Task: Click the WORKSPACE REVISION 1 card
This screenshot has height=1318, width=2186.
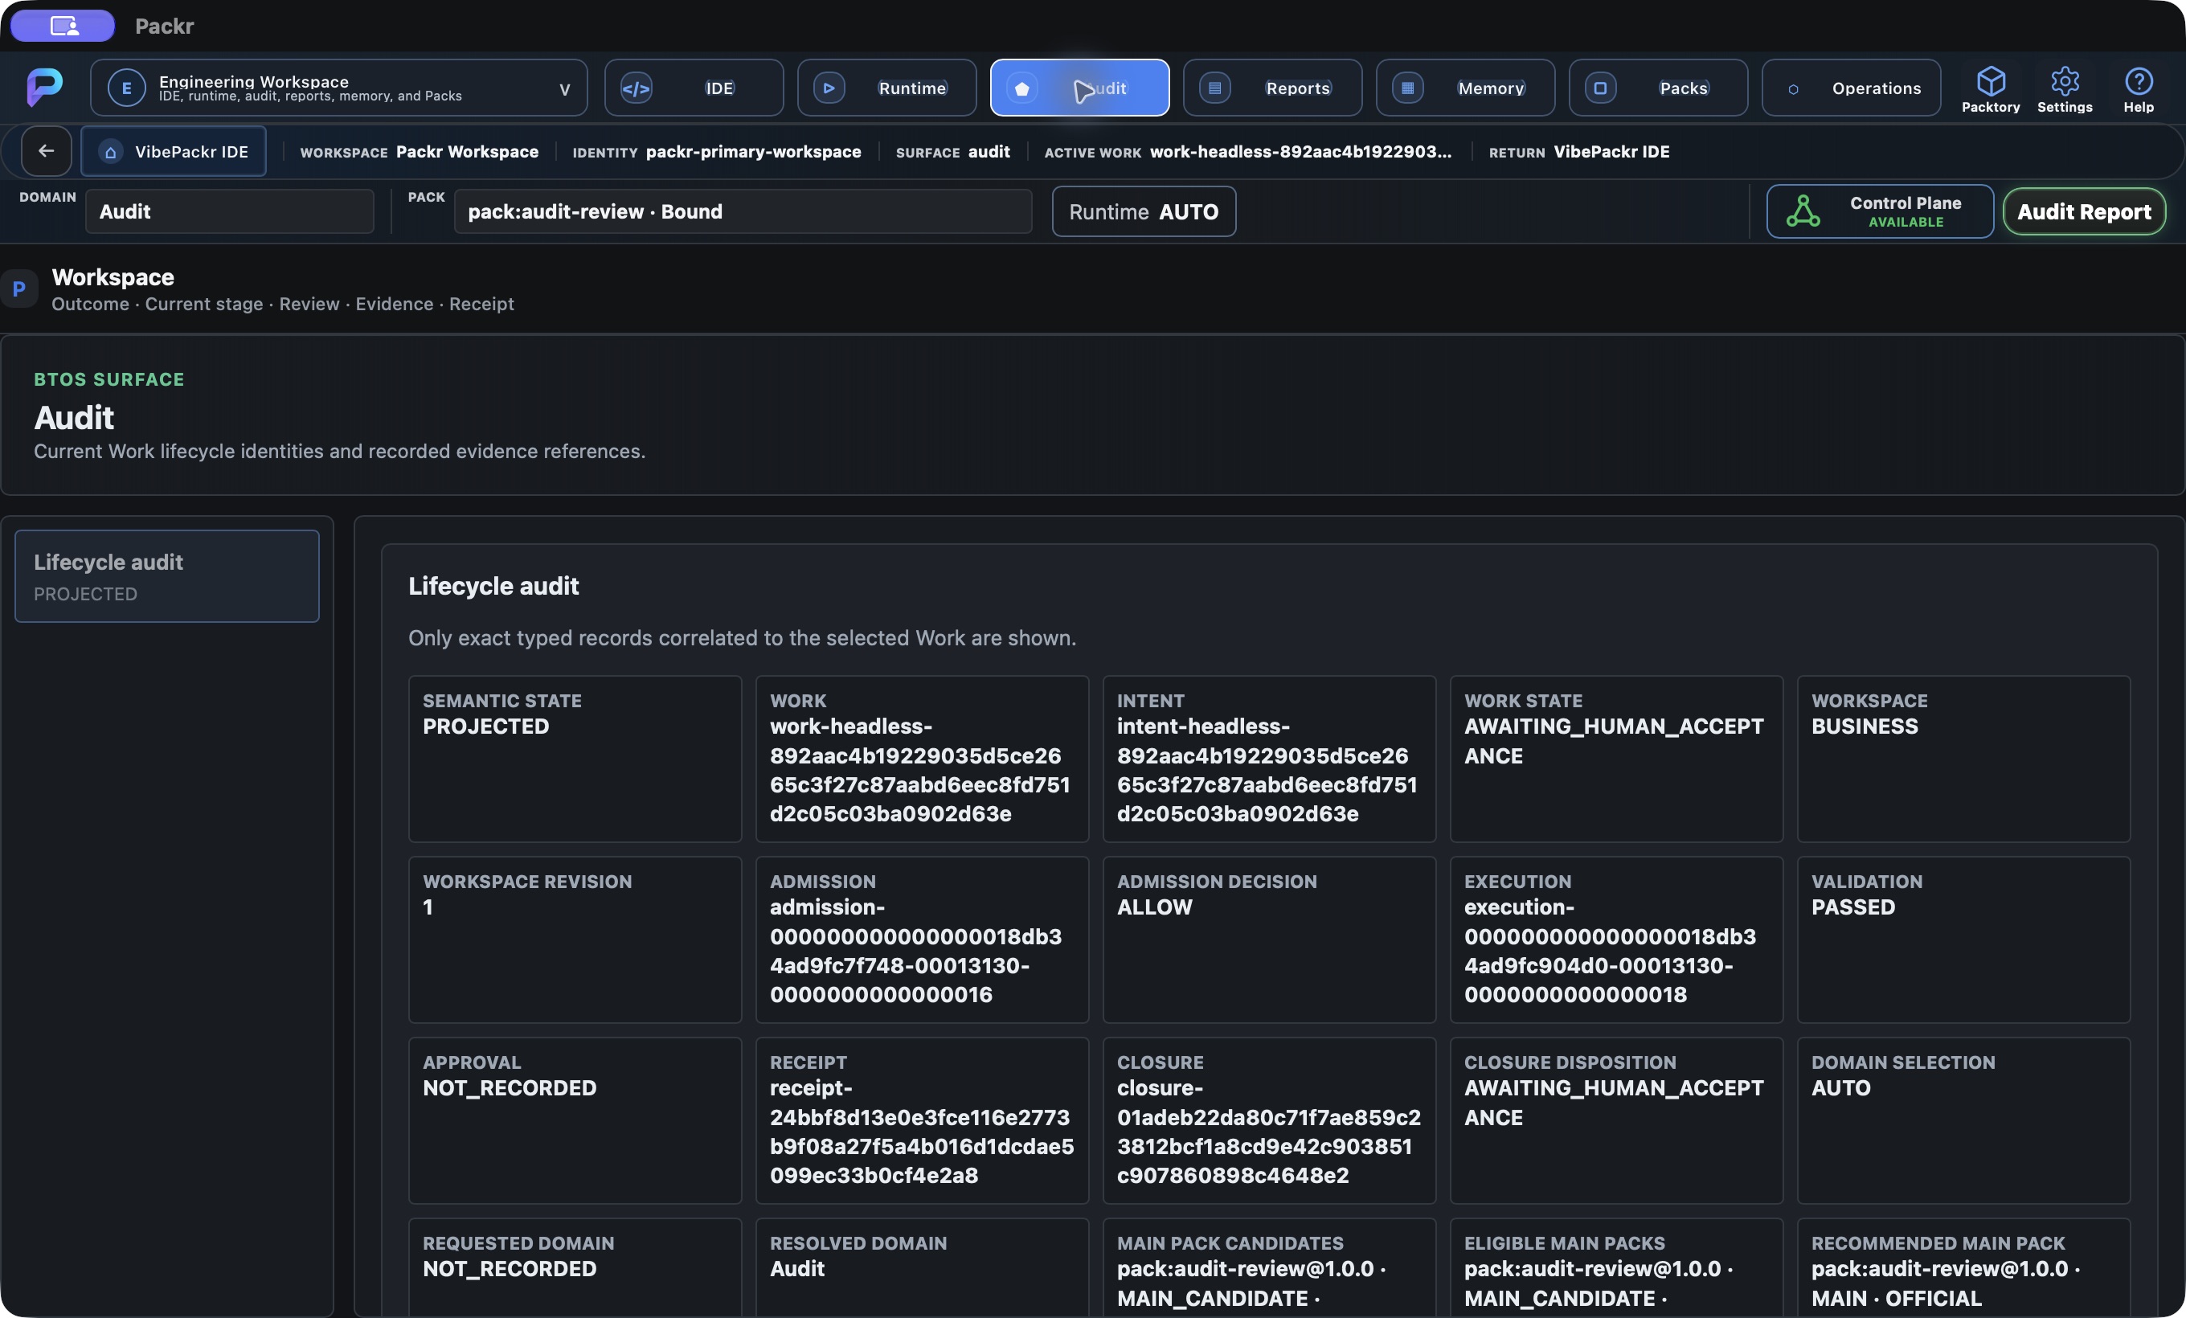Action: pos(575,940)
